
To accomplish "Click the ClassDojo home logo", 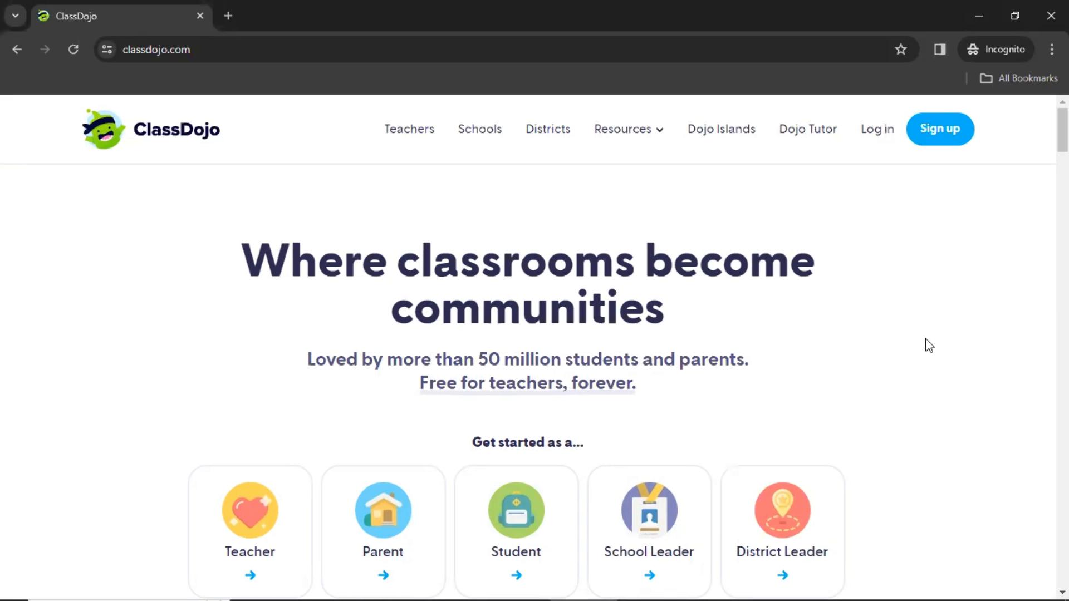I will coord(149,129).
